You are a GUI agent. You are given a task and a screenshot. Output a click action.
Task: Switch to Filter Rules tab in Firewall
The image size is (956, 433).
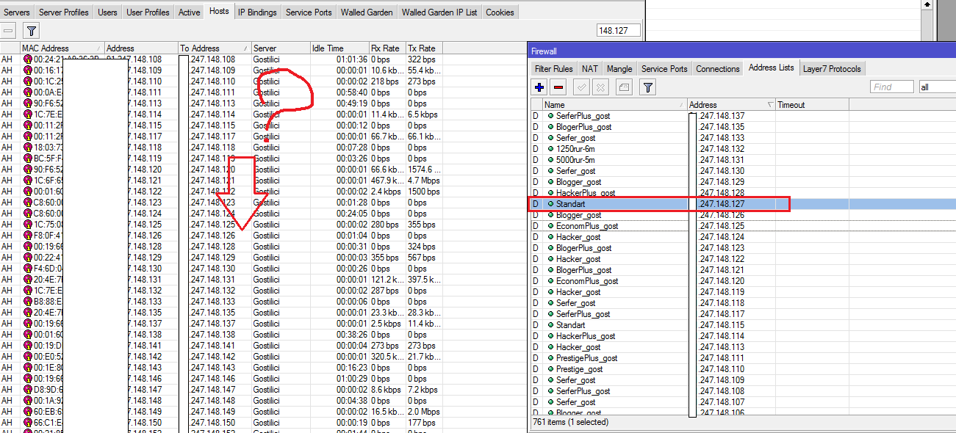pos(554,69)
